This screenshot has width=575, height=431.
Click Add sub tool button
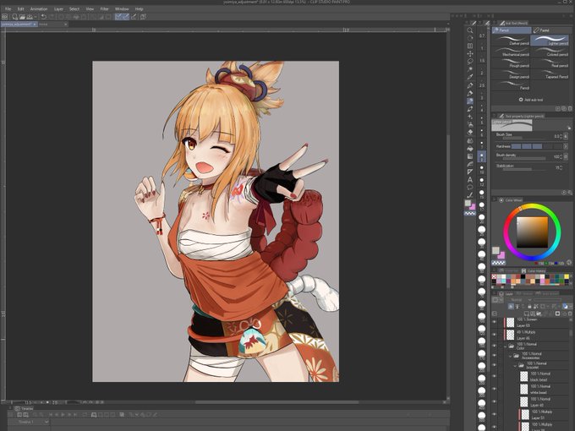pyautogui.click(x=531, y=100)
